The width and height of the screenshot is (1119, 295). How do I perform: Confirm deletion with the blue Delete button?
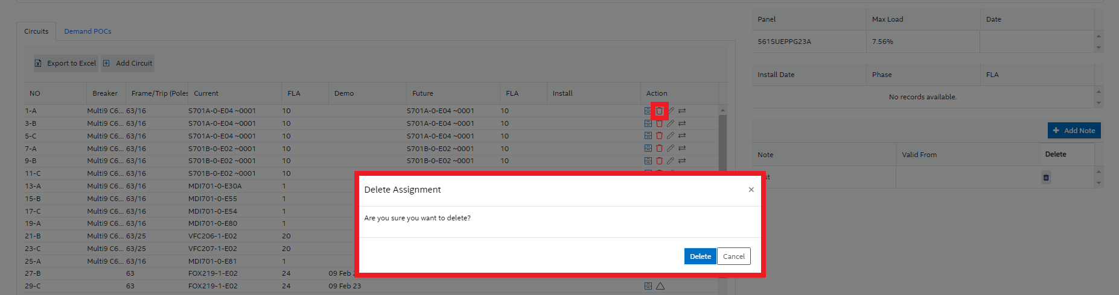[x=700, y=256]
